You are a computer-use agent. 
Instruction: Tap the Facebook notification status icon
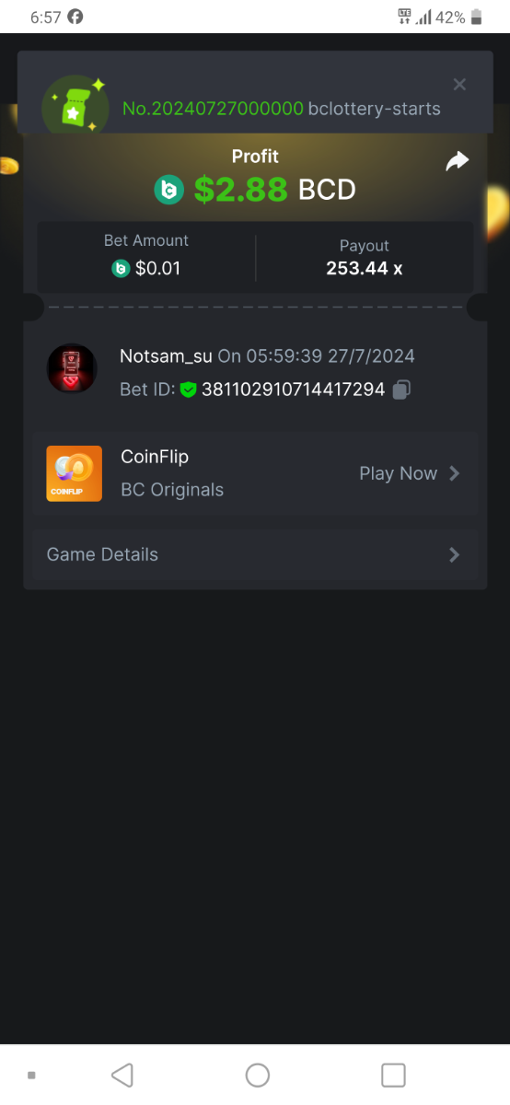tap(75, 17)
